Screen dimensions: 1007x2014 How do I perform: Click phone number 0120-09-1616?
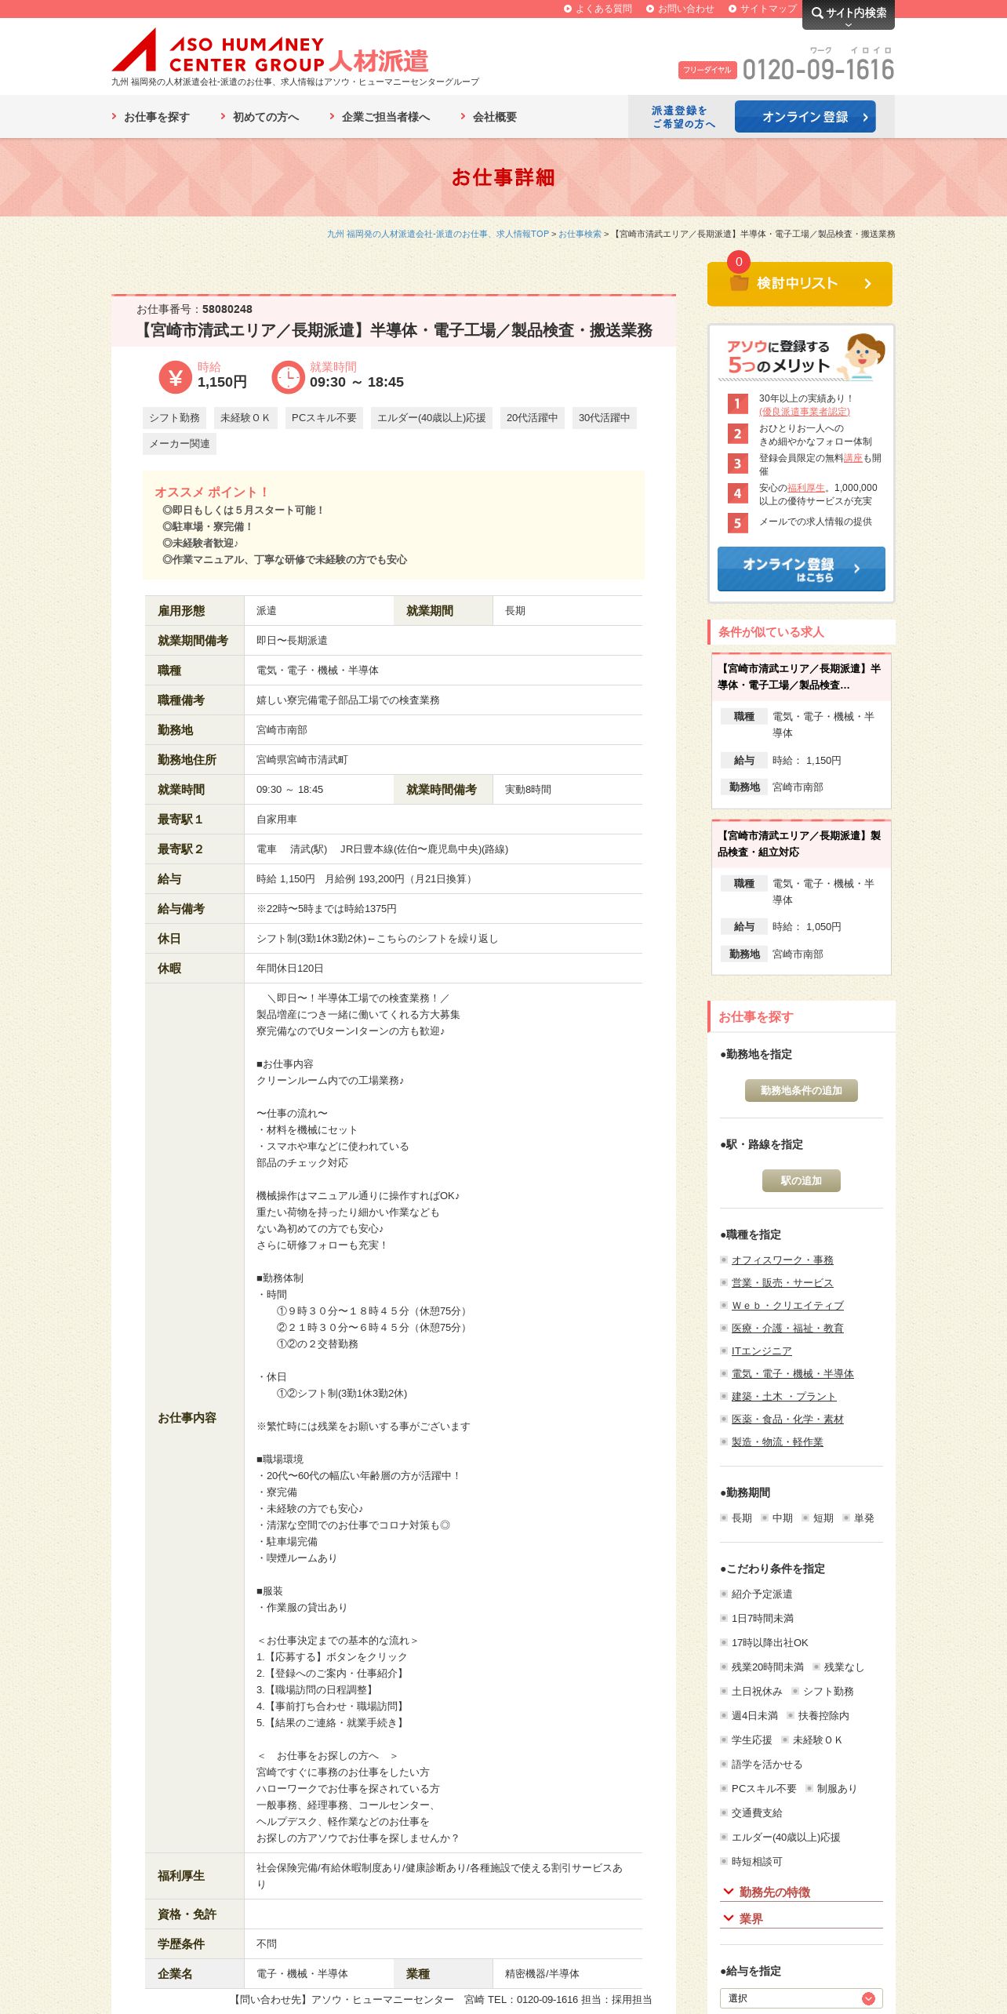(818, 70)
